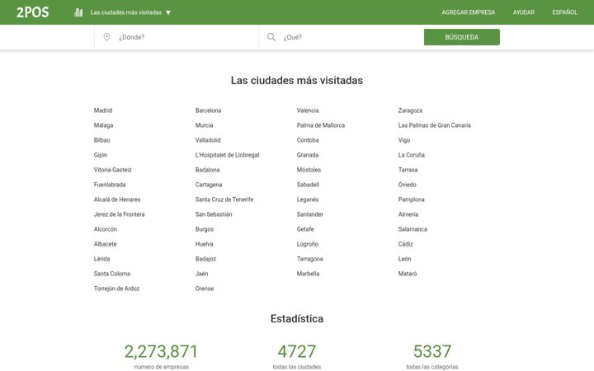The image size is (594, 371).
Task: Open the Valladolid city link
Action: pos(208,140)
